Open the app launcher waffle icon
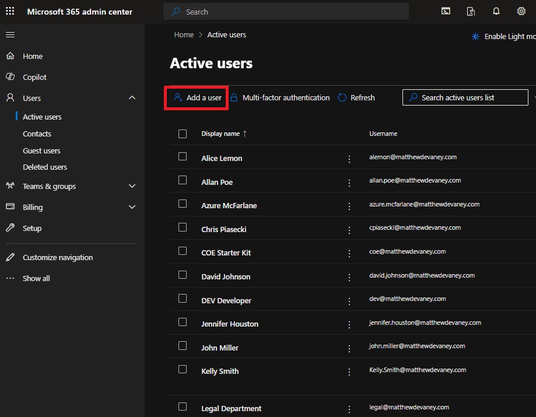 point(10,11)
